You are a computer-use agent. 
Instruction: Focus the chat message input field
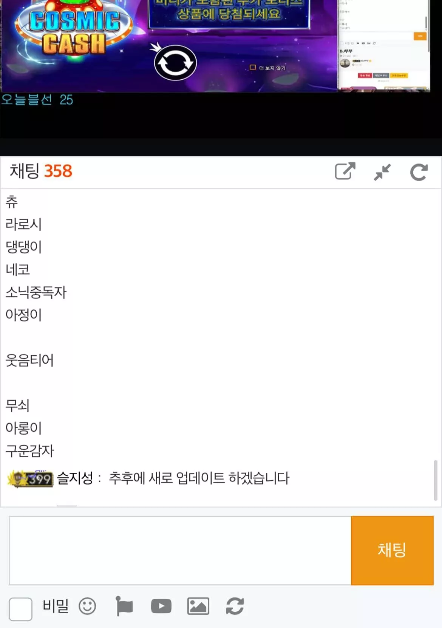click(180, 550)
